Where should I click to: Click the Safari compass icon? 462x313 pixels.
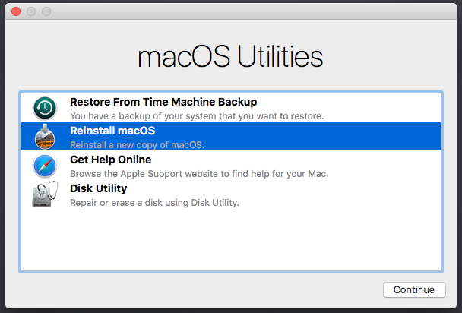coord(44,166)
